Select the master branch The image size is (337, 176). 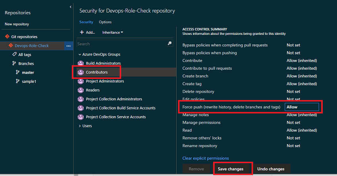point(28,73)
